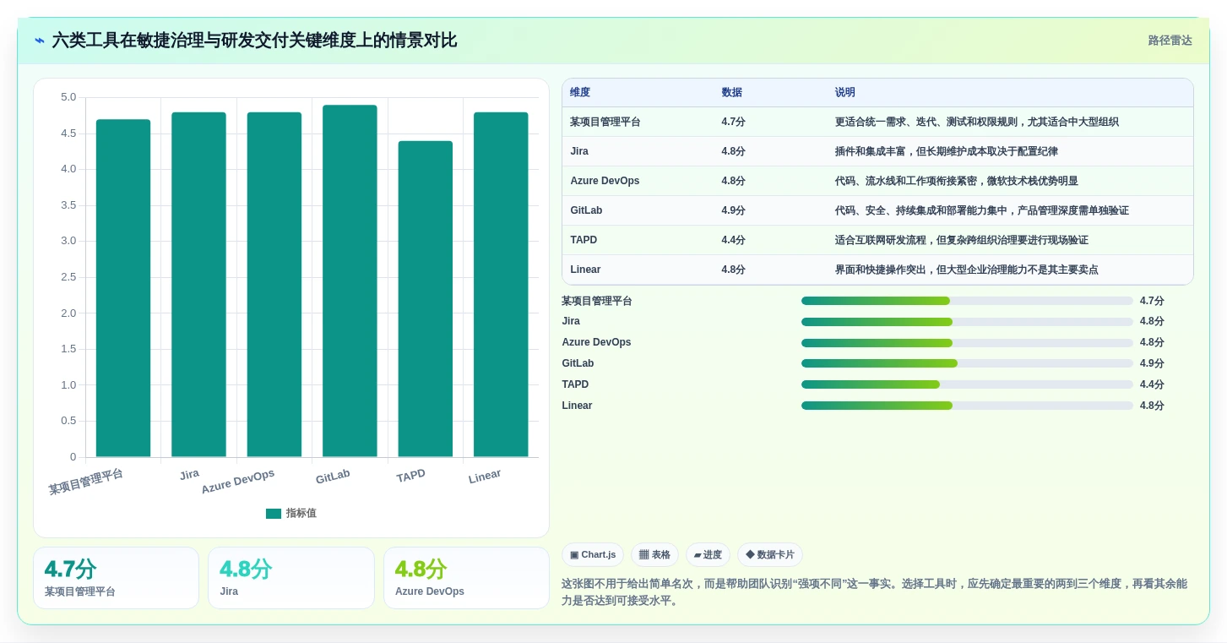
Task: Click the Azure DevOps progress bar
Action: (967, 343)
